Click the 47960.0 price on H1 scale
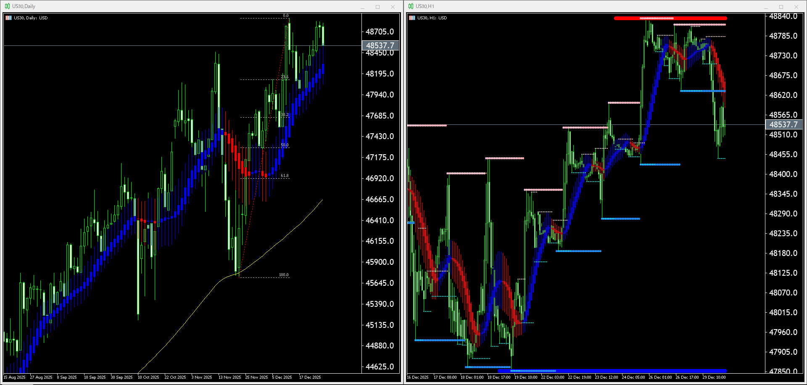Screen dimensions: 807x385 point(783,332)
